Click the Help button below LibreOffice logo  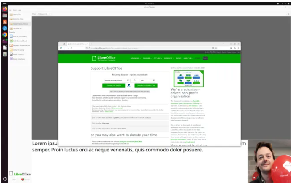(x=14, y=180)
